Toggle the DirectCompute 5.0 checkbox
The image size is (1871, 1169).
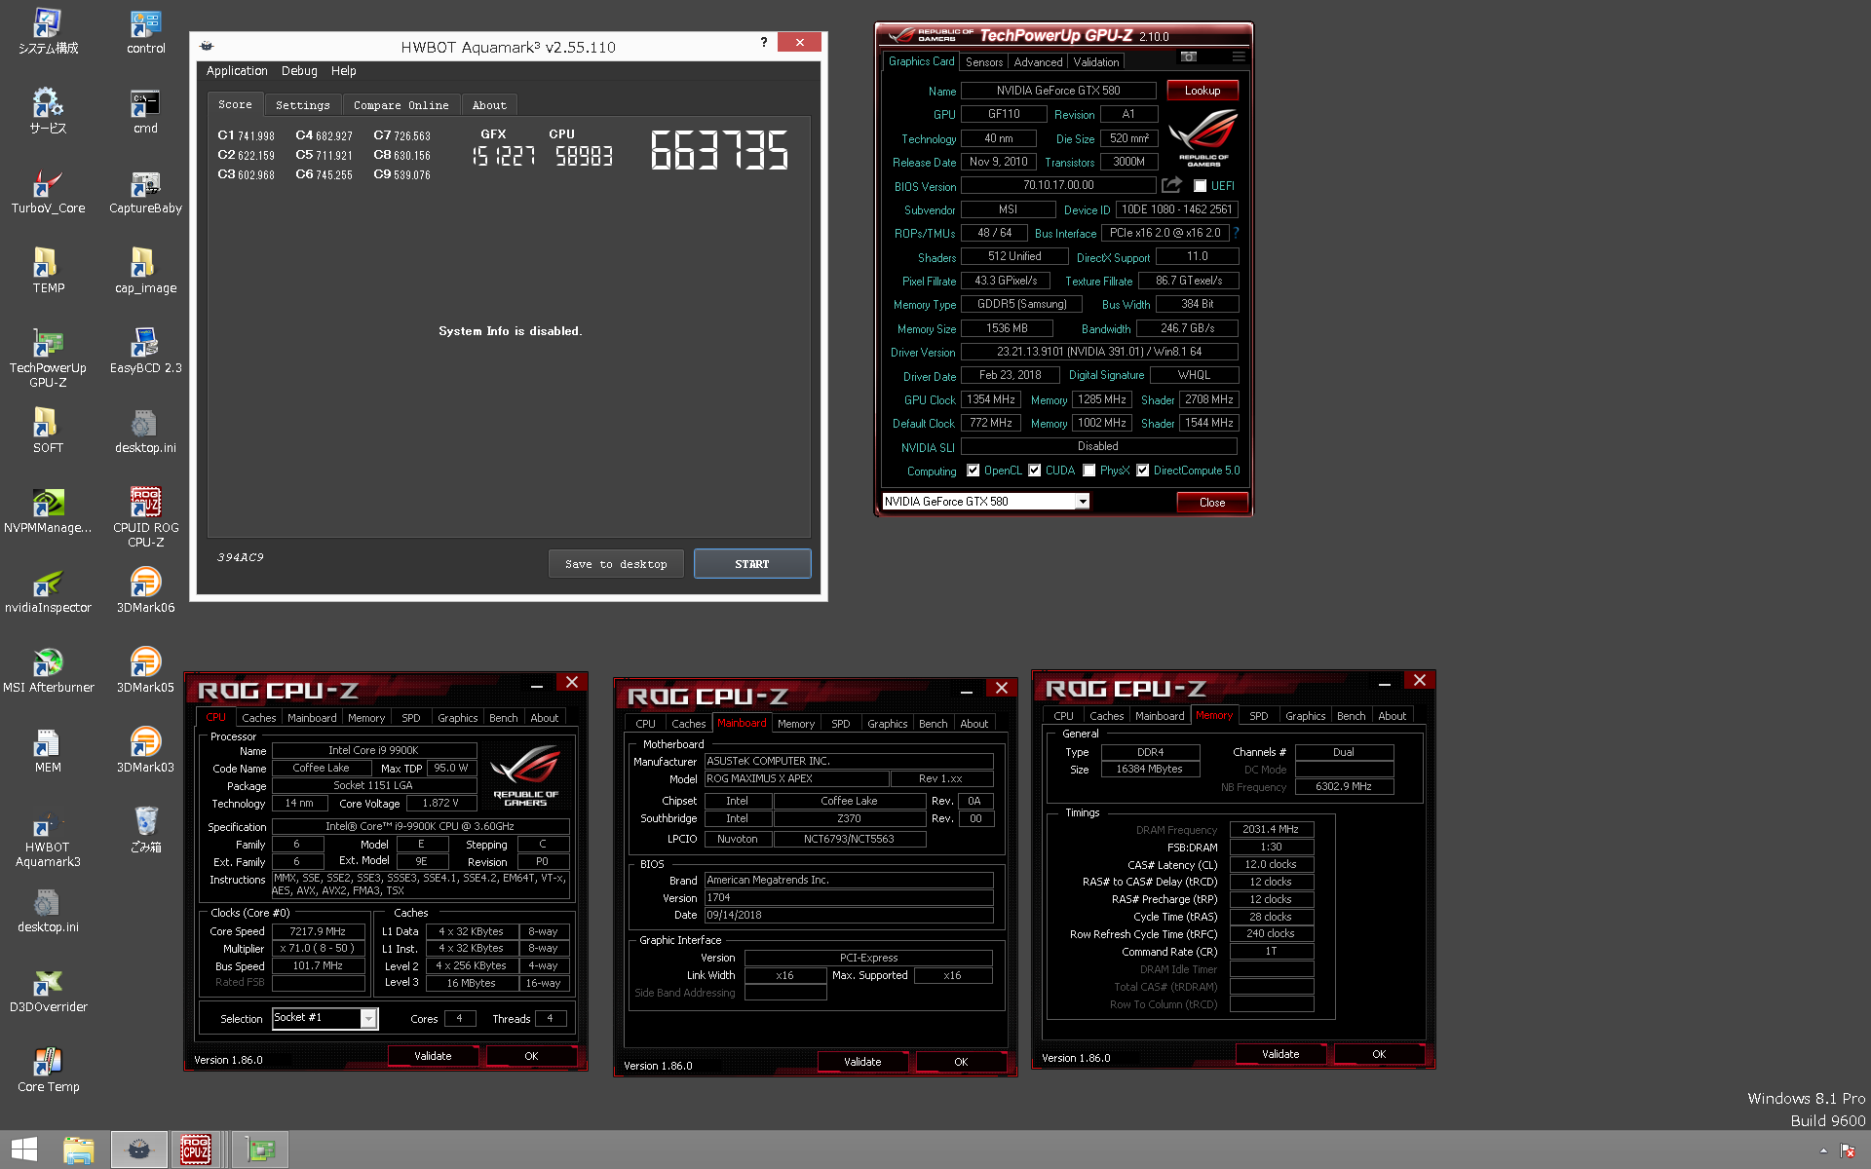[1142, 471]
